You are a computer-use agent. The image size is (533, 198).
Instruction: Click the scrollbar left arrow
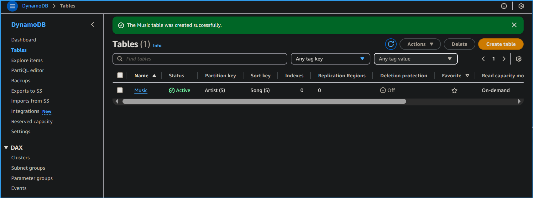pos(117,101)
